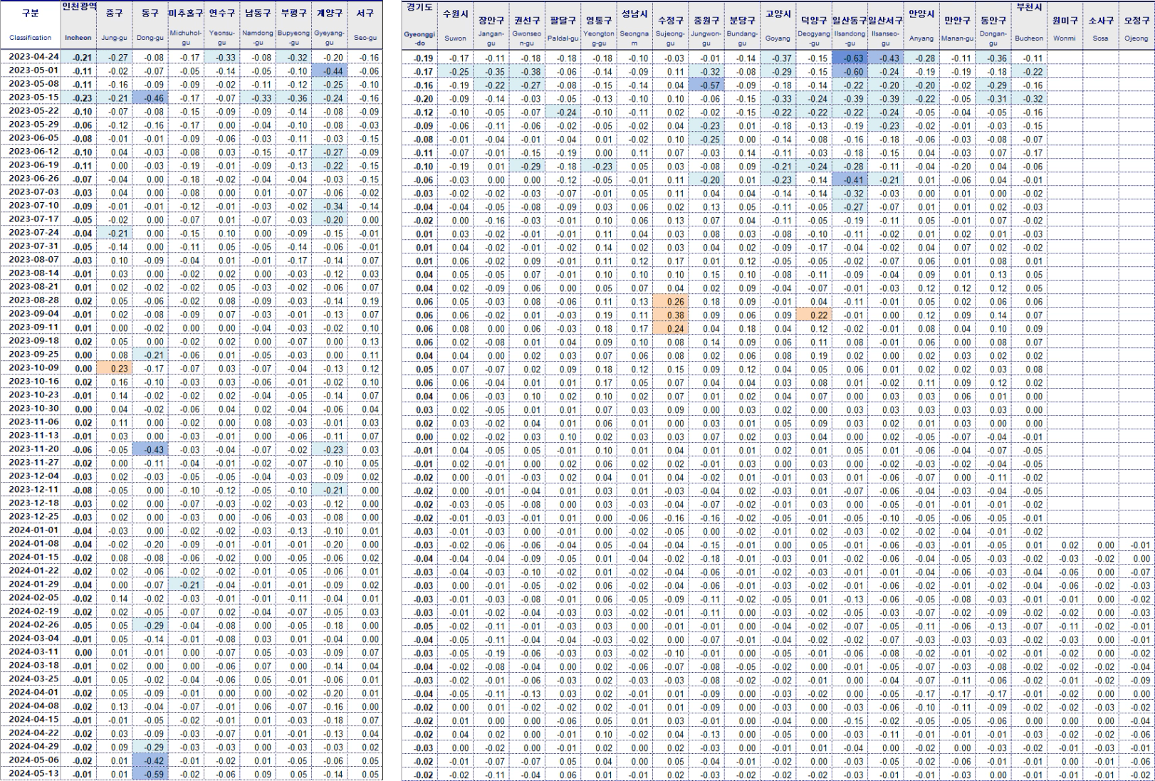Click Jung-gu value -0.21 for 2023-07-24
The height and width of the screenshot is (781, 1155).
114,234
